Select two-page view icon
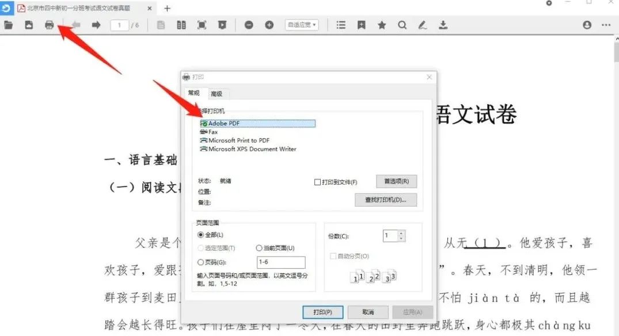The width and height of the screenshot is (619, 336). (181, 25)
